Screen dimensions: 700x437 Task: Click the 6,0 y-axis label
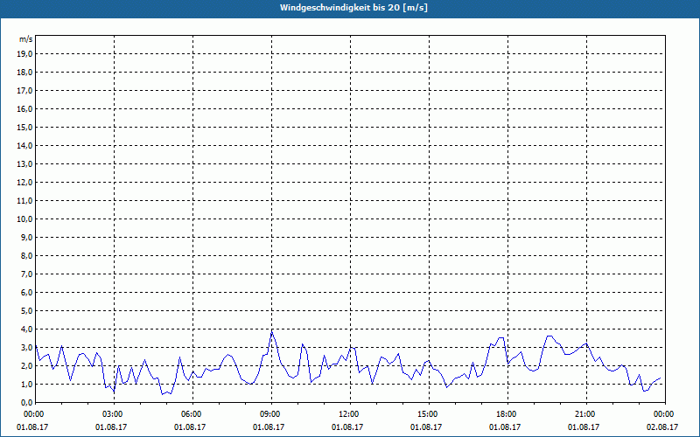27,293
